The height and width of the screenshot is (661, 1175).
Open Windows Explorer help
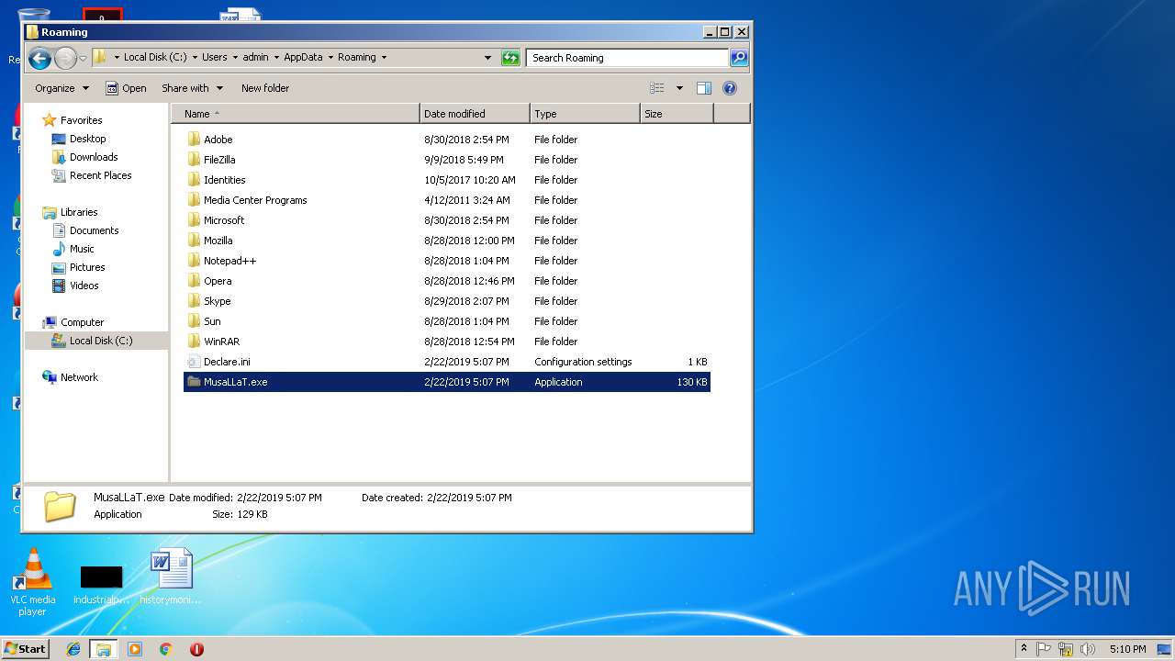730,88
